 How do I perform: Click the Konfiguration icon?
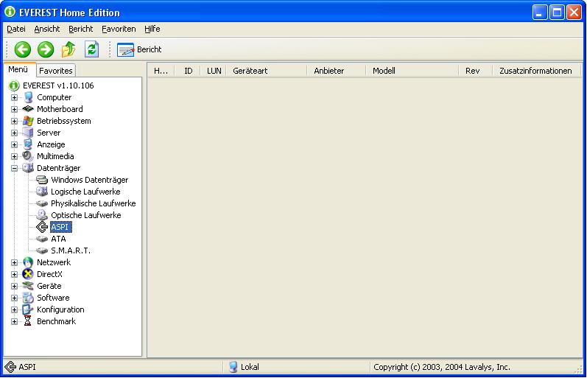(x=28, y=309)
